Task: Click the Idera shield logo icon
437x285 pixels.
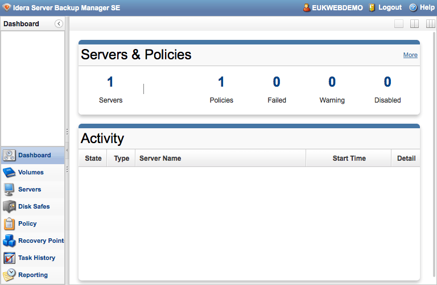Action: pyautogui.click(x=7, y=7)
